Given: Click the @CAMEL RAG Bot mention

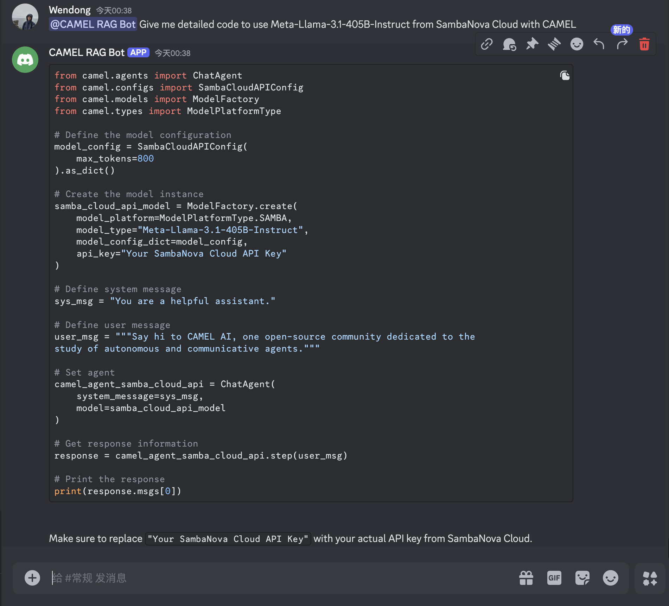Looking at the screenshot, I should [x=93, y=24].
